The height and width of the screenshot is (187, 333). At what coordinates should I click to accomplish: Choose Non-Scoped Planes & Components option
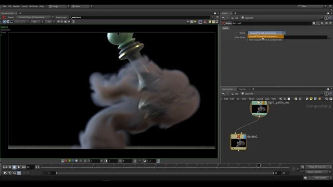coord(265,39)
